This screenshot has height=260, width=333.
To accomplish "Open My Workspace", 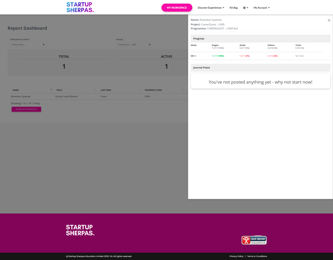I will coord(177,8).
